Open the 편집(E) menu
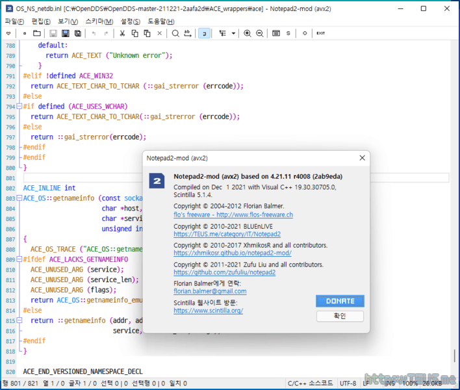 point(41,21)
